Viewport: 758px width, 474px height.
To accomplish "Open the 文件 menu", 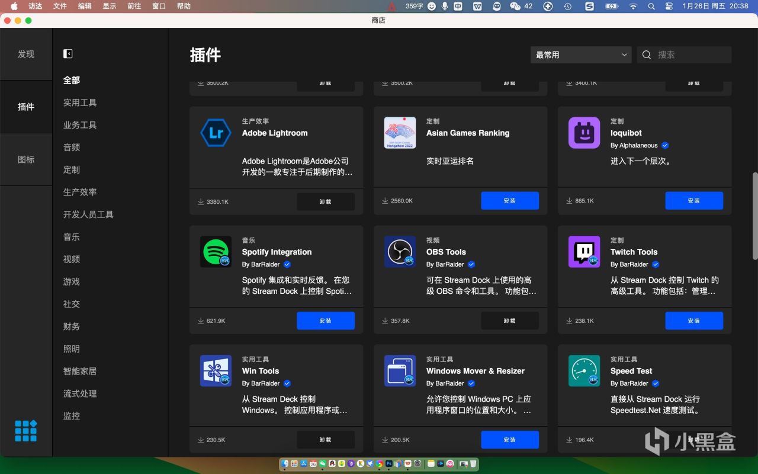I will pos(60,6).
